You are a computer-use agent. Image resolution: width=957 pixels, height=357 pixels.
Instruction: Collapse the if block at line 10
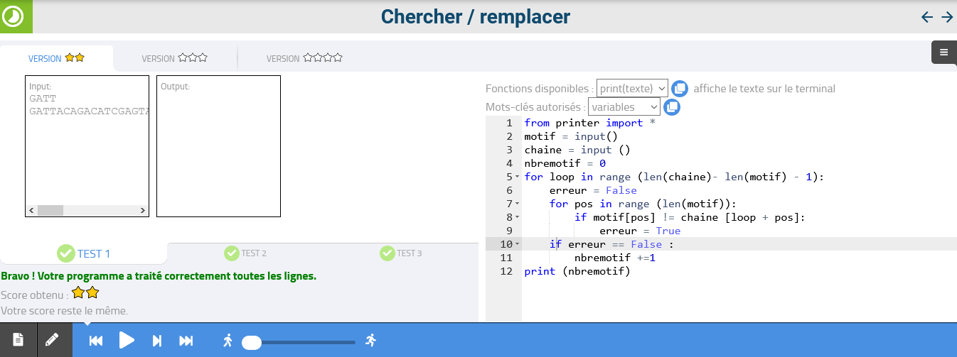click(518, 245)
